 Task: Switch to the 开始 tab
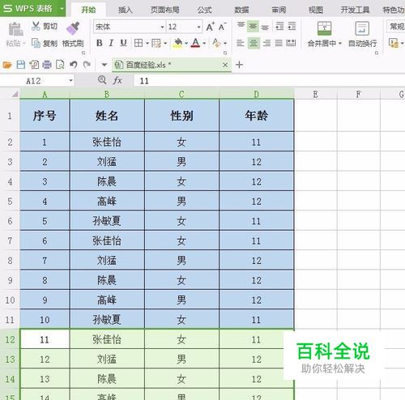point(88,10)
